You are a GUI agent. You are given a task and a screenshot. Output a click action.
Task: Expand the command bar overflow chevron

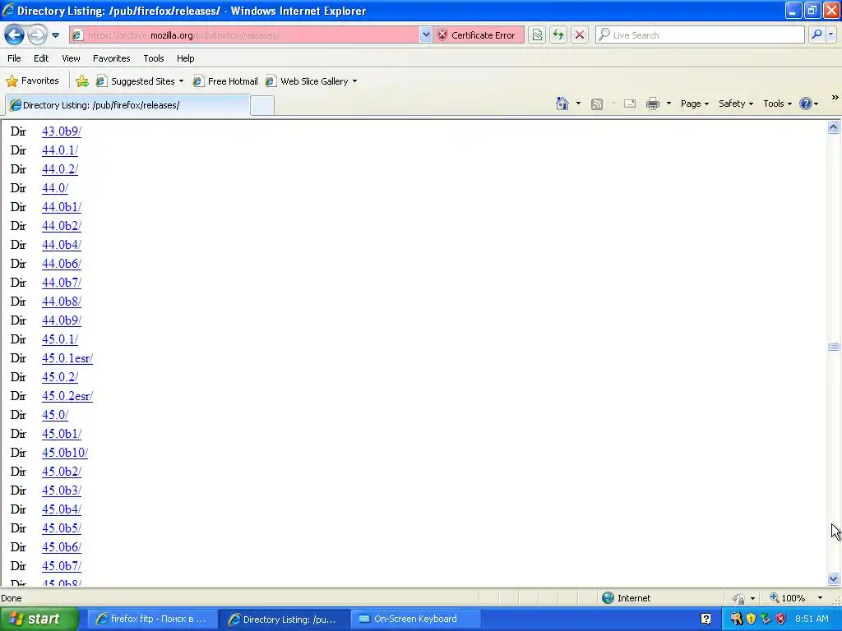click(x=835, y=97)
